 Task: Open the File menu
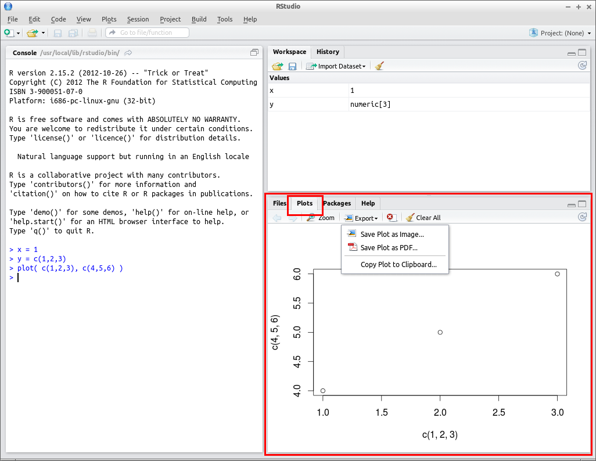[13, 19]
